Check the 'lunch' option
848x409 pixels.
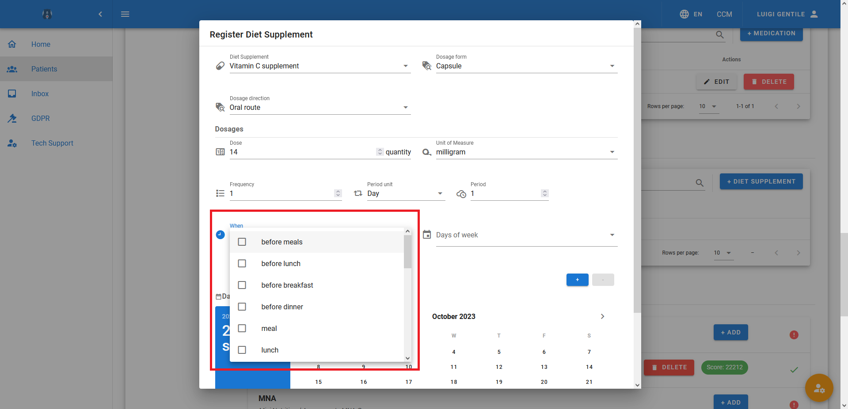pos(242,350)
